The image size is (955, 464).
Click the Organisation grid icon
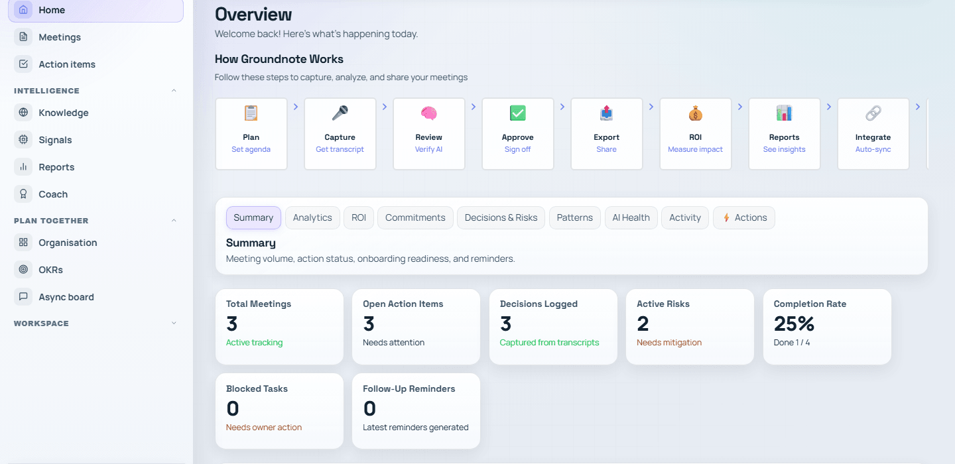click(23, 243)
